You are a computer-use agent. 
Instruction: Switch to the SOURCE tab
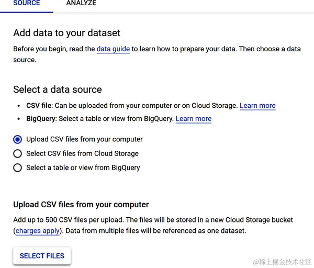(26, 4)
